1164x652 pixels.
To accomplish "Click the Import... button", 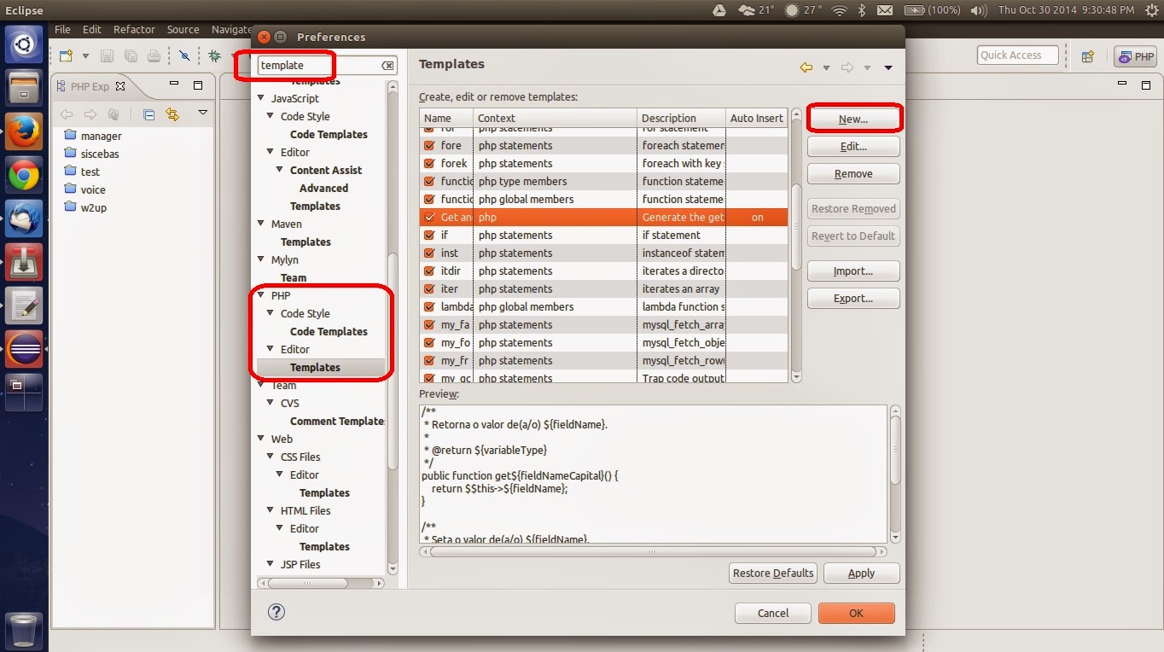I will 853,271.
